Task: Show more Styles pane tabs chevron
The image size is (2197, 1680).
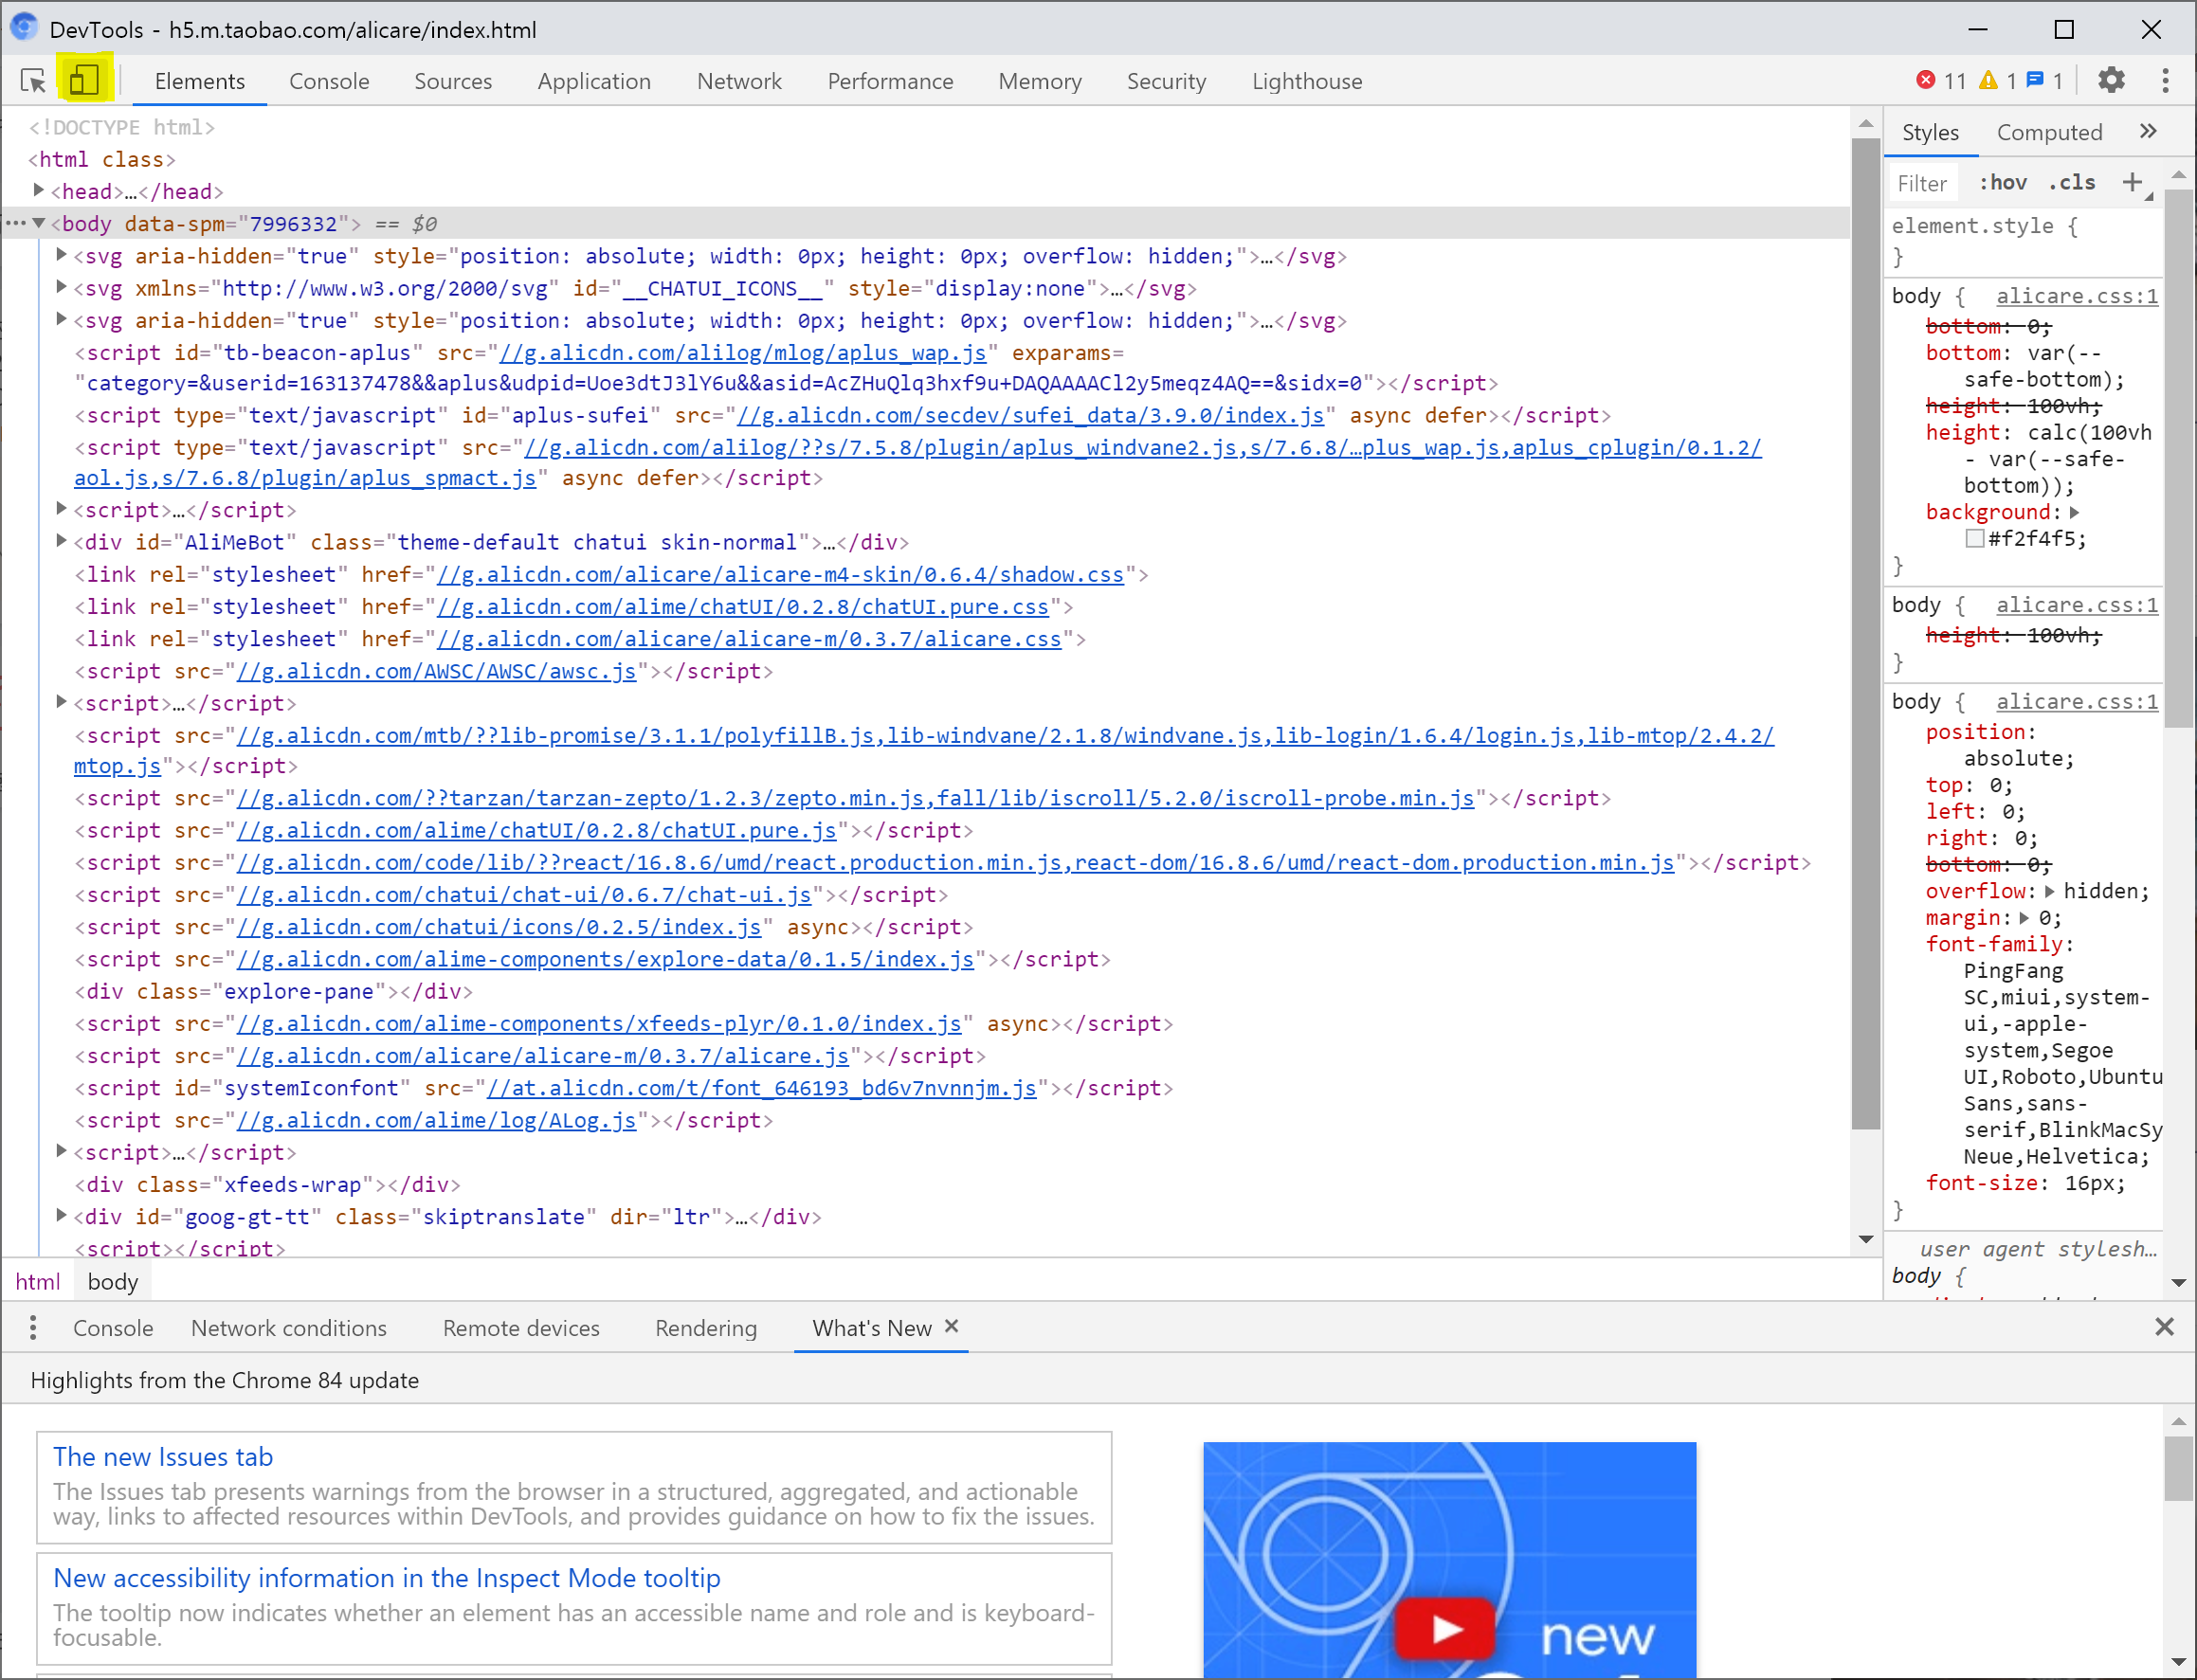Action: [x=2148, y=132]
